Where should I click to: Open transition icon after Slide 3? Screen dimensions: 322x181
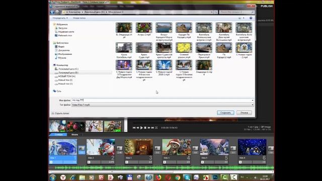click(x=157, y=148)
